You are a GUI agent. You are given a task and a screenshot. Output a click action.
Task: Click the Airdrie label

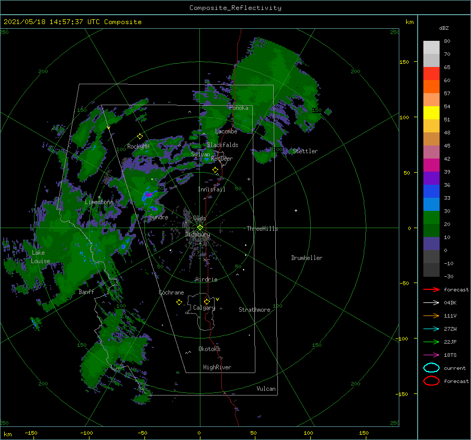click(x=206, y=279)
